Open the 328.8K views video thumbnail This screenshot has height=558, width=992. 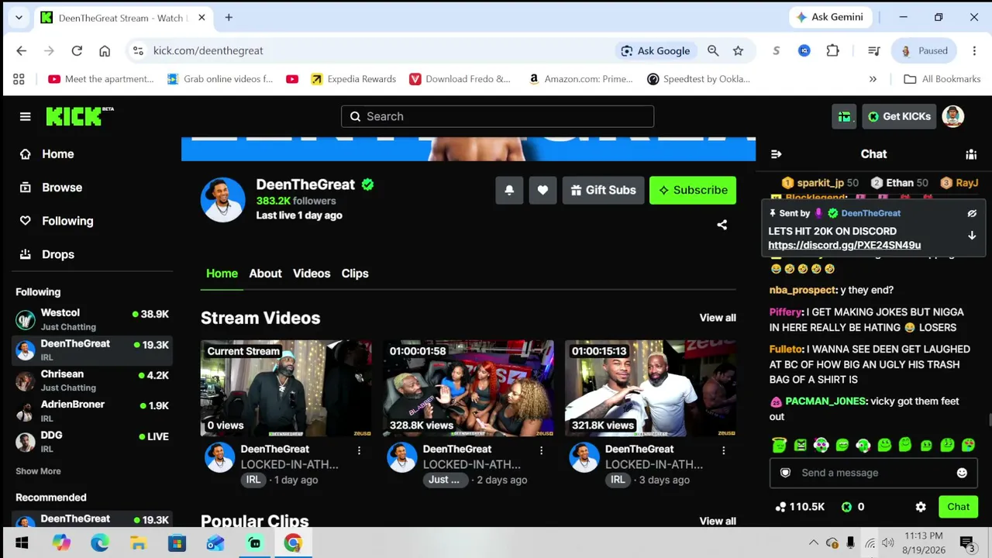pyautogui.click(x=468, y=388)
